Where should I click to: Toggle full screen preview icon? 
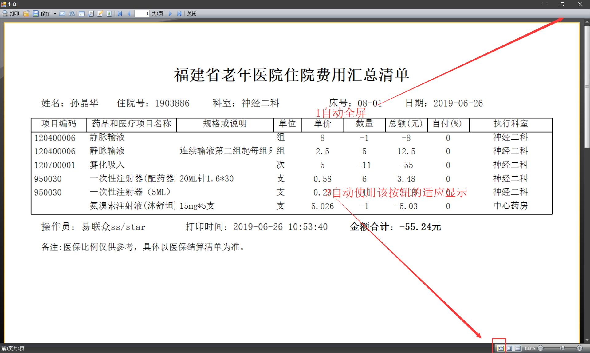(109, 14)
